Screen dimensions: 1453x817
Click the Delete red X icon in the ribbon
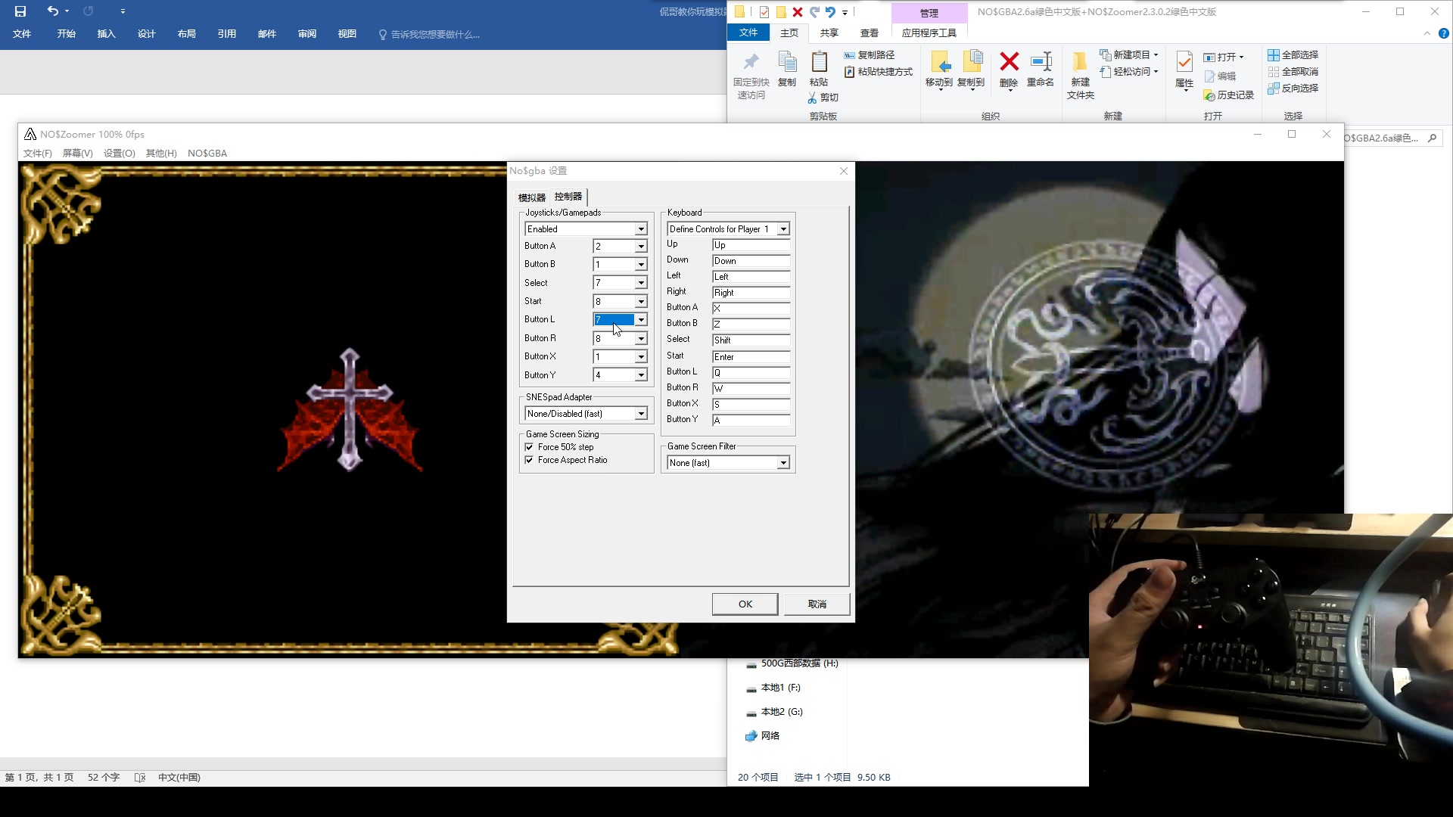[1009, 62]
